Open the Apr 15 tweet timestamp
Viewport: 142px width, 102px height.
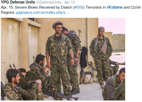(x=70, y=2)
